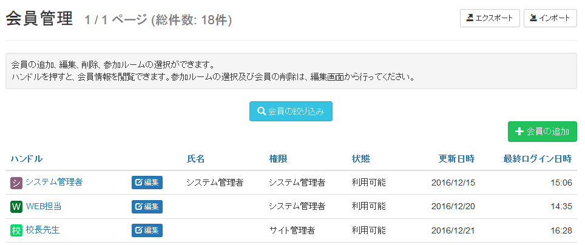
Task: Edit the WEB担当 member
Action: [147, 207]
